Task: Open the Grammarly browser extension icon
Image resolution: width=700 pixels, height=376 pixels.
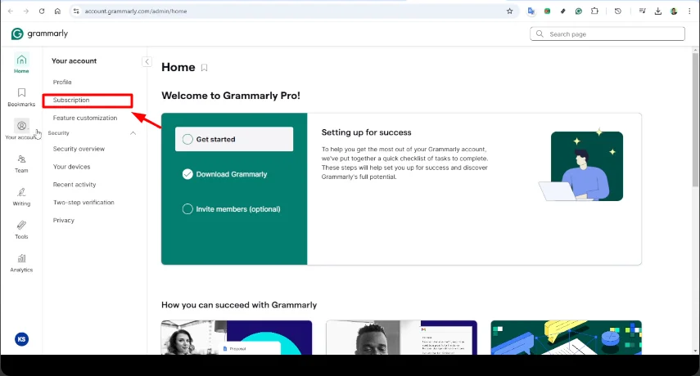Action: 579,11
